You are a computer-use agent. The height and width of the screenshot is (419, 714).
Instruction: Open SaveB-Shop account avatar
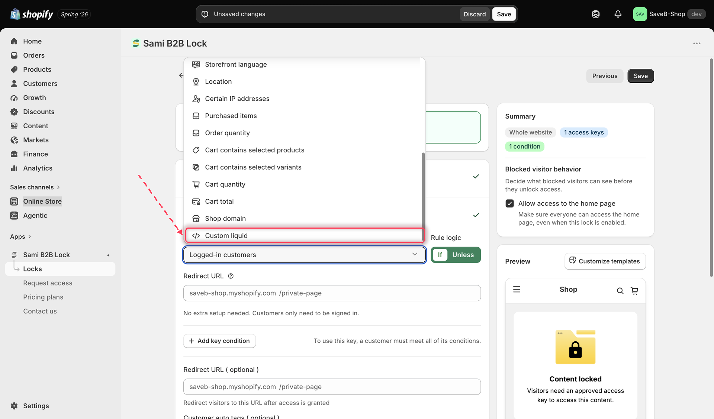click(x=640, y=14)
